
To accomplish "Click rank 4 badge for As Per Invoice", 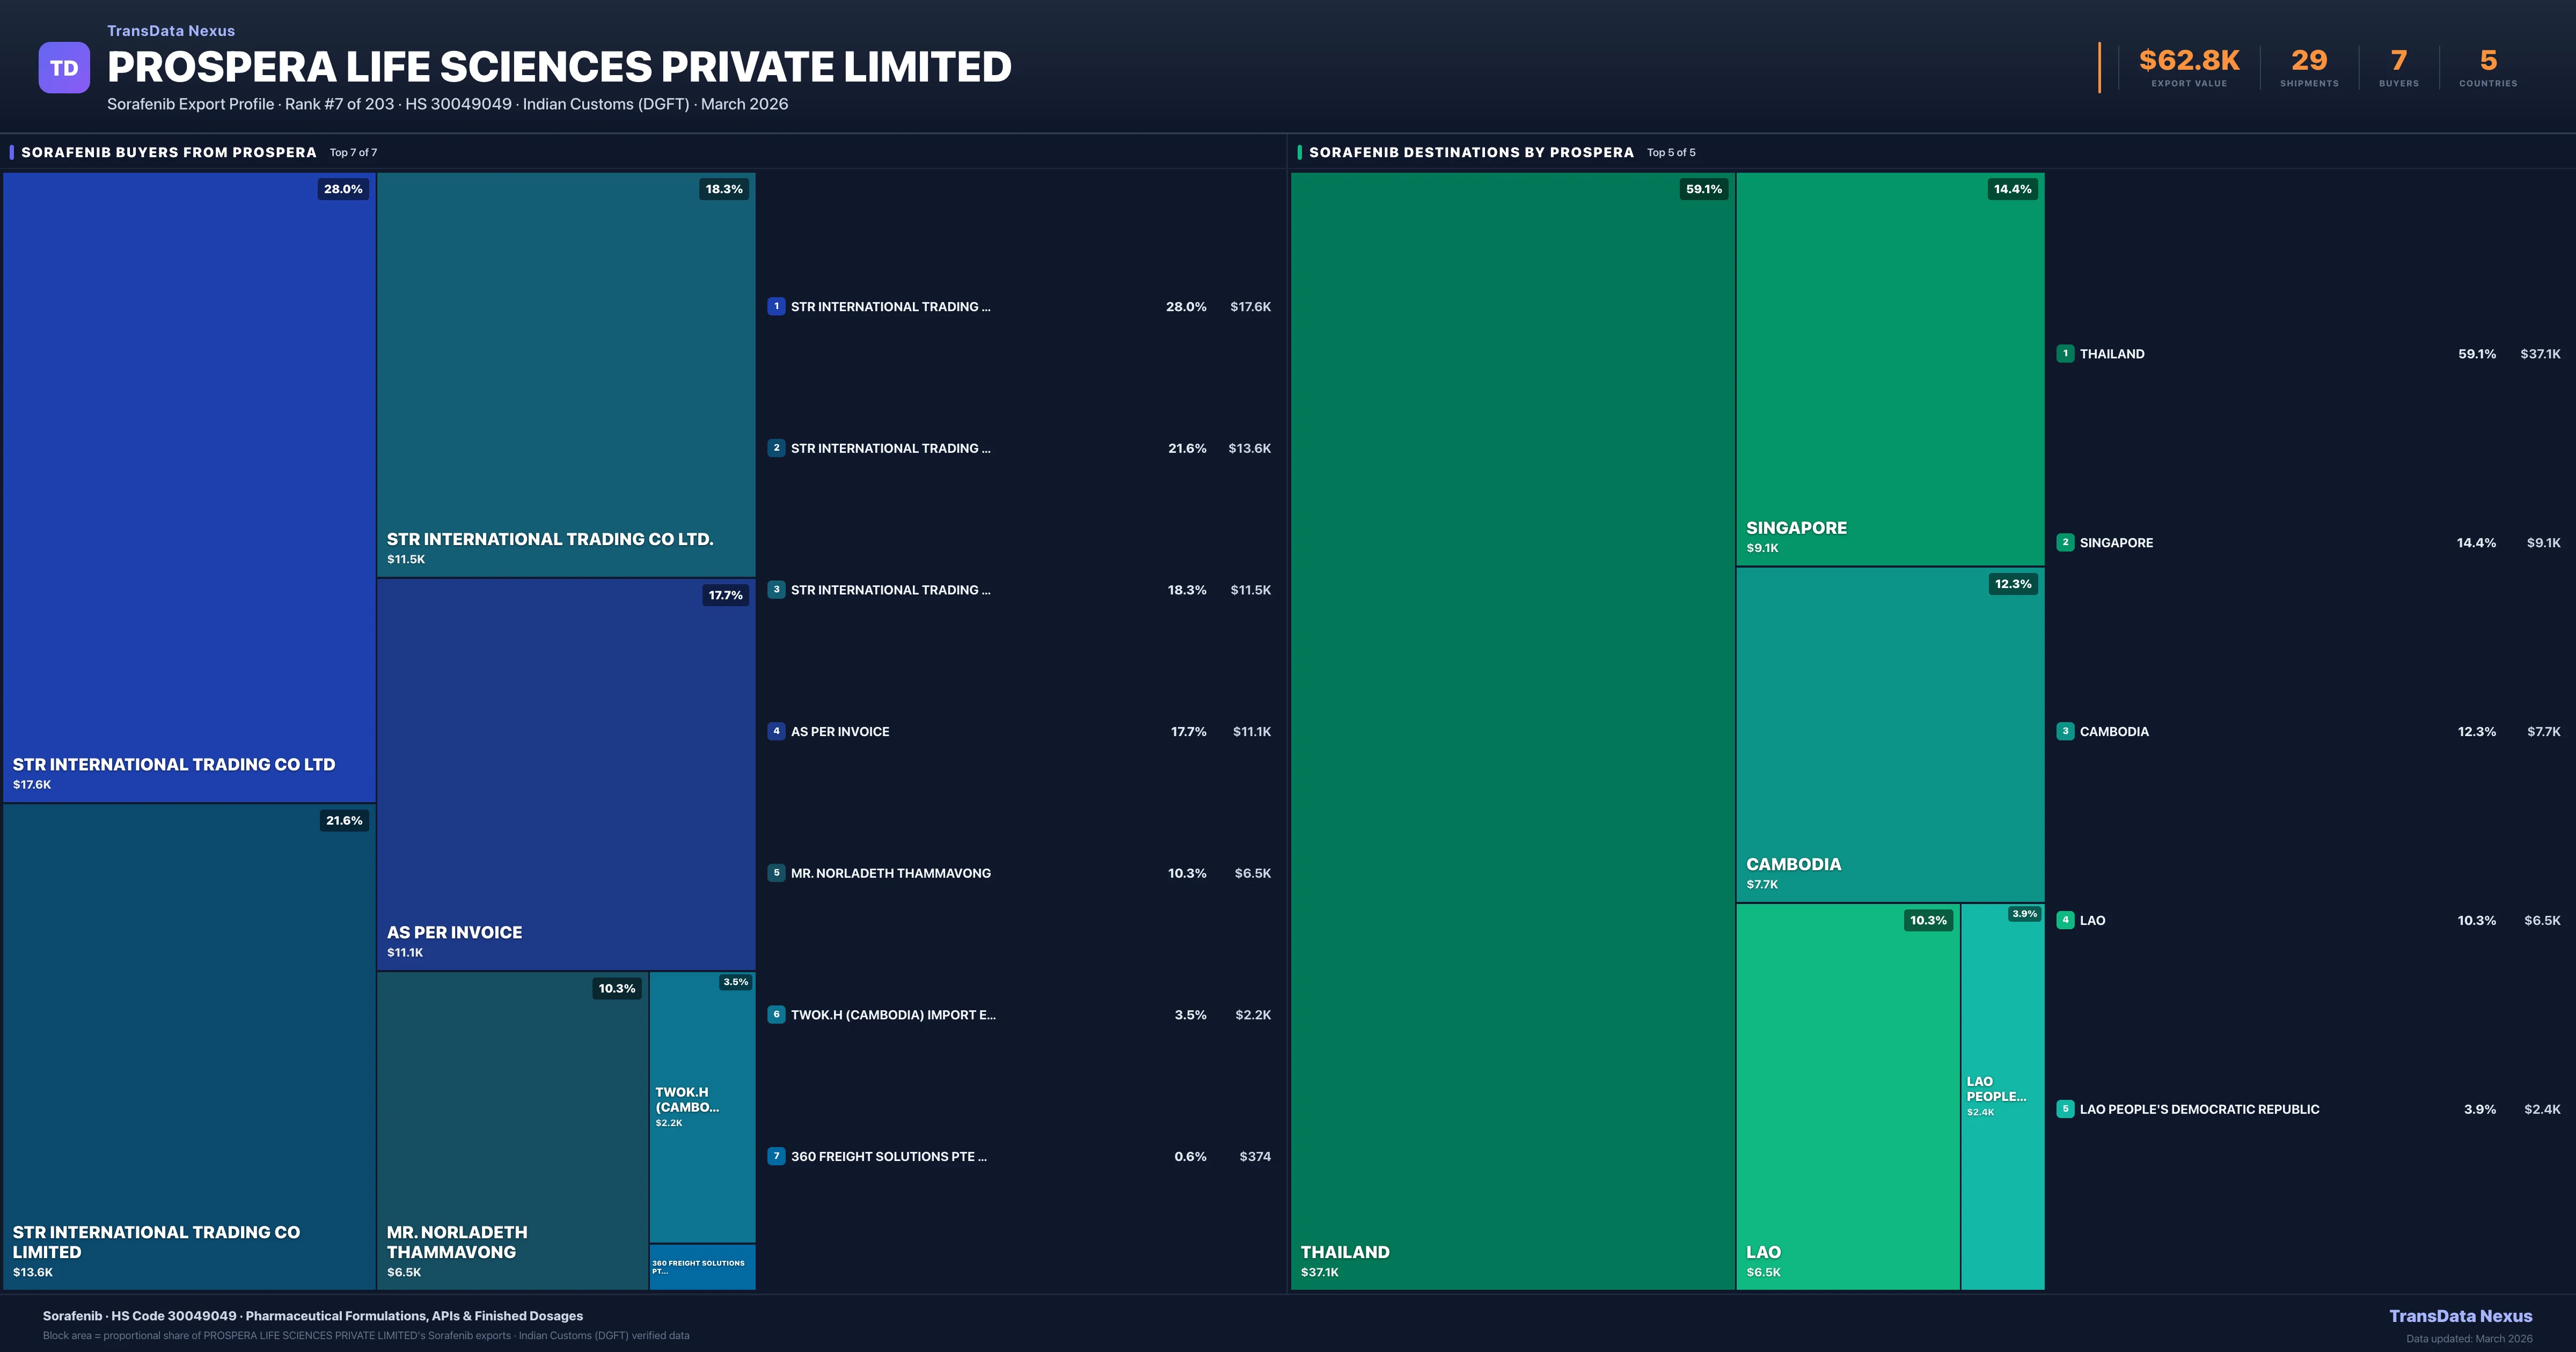I will [776, 731].
